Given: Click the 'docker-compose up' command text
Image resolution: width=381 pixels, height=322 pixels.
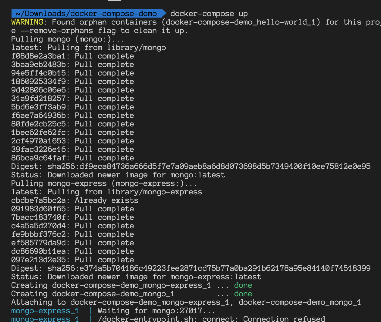Looking at the screenshot, I should pyautogui.click(x=209, y=14).
